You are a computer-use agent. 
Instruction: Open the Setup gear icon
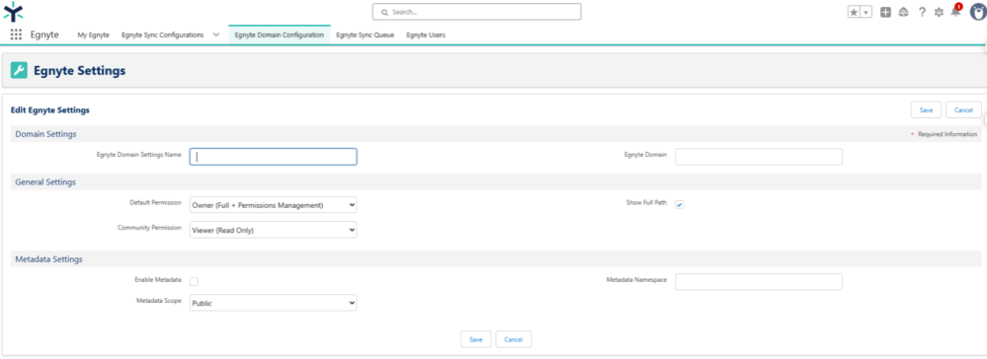[939, 12]
